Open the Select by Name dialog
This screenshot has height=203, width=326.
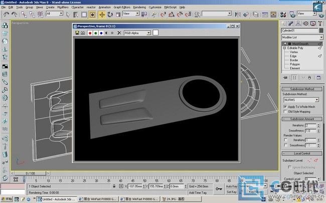[x=76, y=14]
